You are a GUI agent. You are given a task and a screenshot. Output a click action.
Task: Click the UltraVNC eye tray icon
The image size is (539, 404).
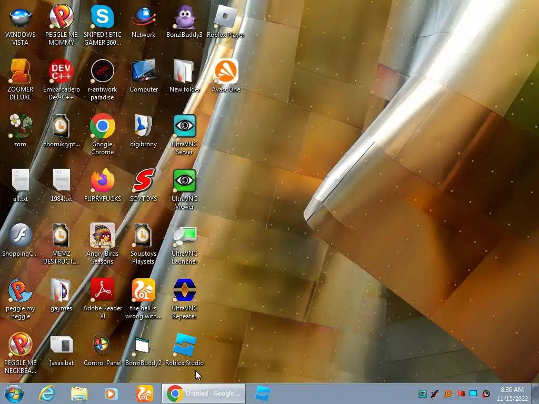(423, 394)
